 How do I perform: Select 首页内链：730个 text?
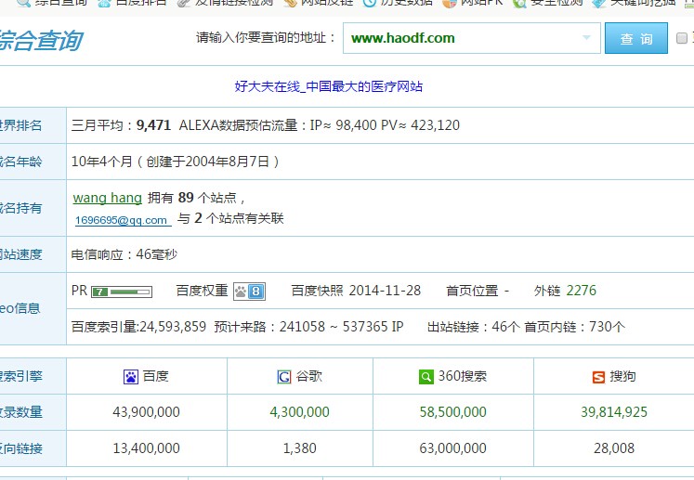[574, 327]
